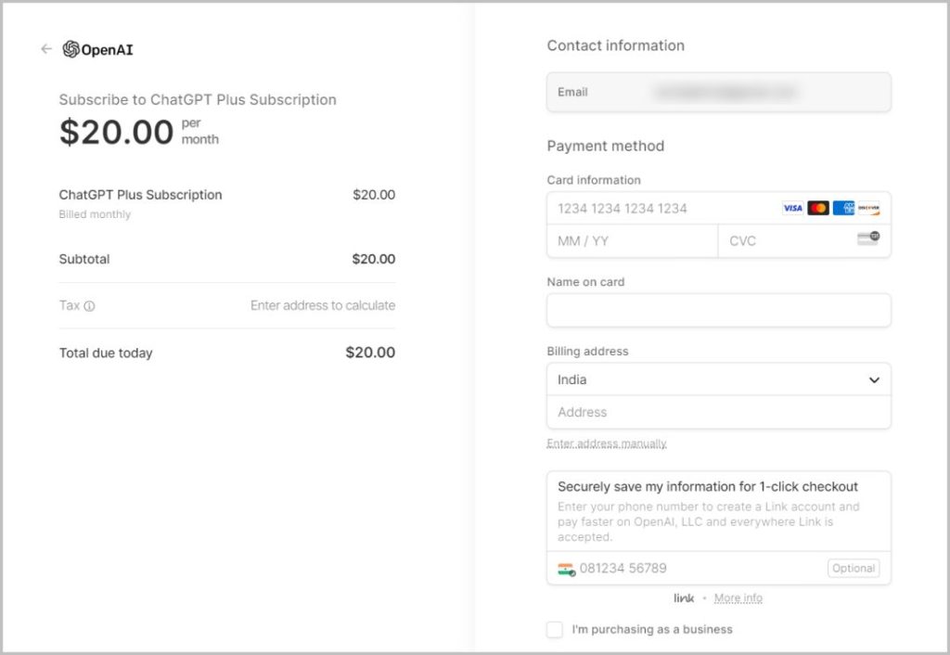Click the Link logo below phone field
Screen dimensions: 950x655
(684, 598)
